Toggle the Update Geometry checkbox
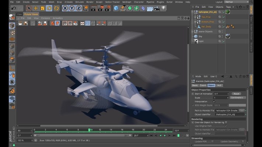 [x=243, y=141]
